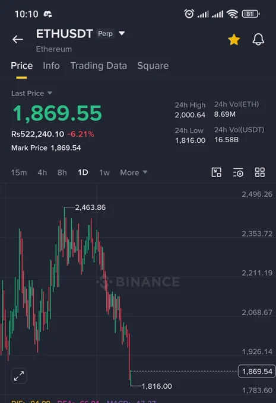Viewport: 276px width, 403px height.
Task: Select the Price tab
Action: (x=21, y=66)
